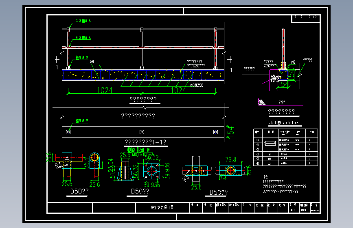
Task: Select the "???C20???" concrete note
Action: click(x=196, y=66)
